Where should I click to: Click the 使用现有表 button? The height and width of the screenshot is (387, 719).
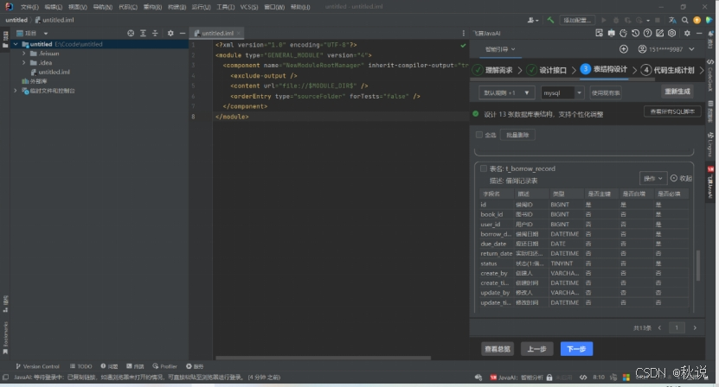pyautogui.click(x=606, y=92)
